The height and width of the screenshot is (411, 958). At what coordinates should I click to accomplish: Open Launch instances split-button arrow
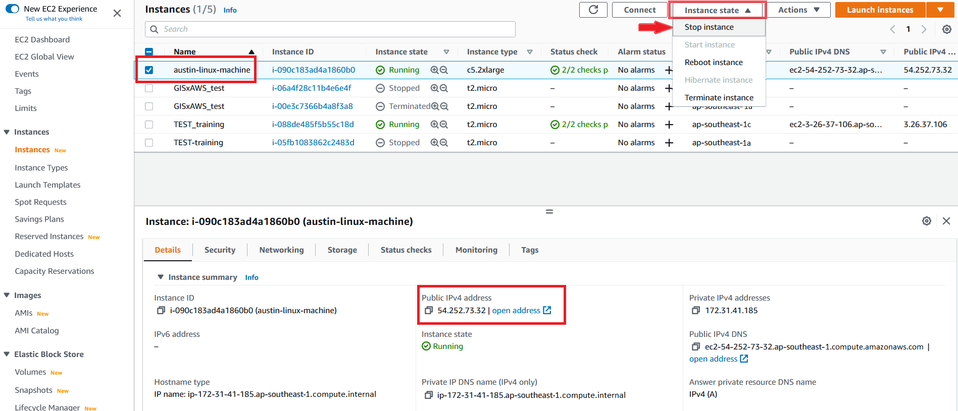coord(940,10)
